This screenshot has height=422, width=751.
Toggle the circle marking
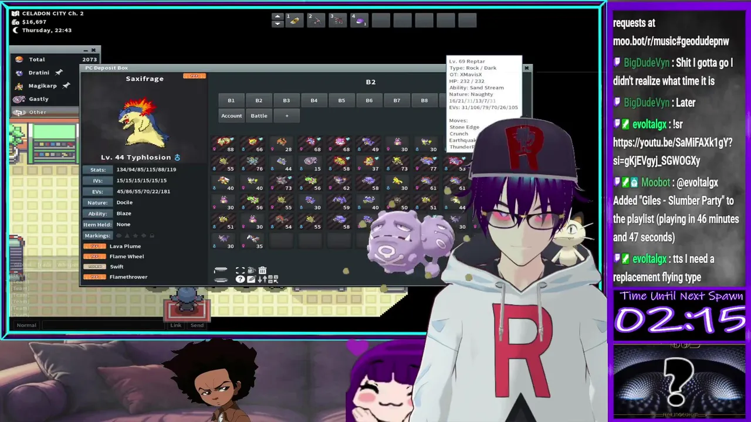(x=119, y=235)
